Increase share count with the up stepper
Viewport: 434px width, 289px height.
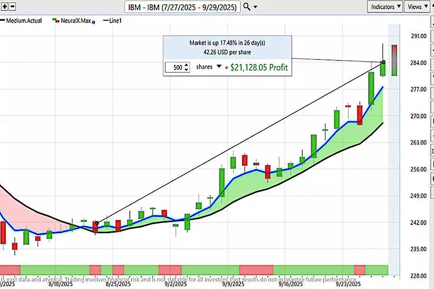pyautogui.click(x=187, y=65)
